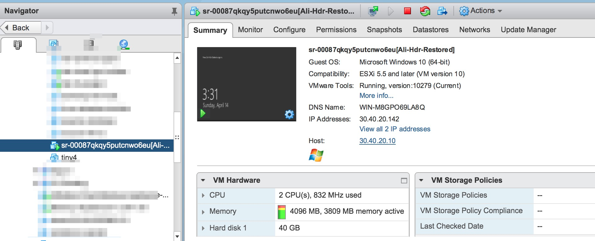Maximize the VM Hardware panel

pos(404,181)
